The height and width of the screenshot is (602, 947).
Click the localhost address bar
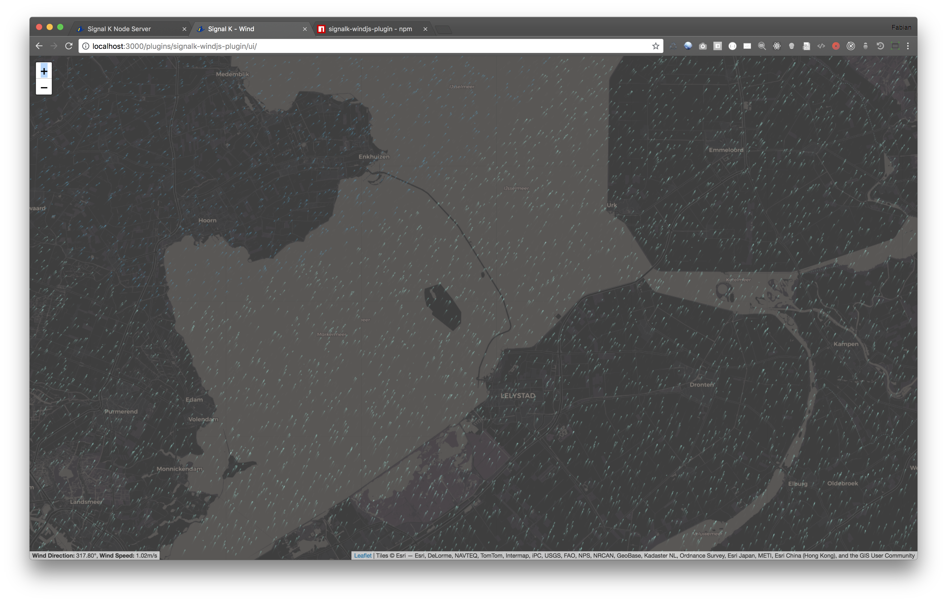(354, 46)
